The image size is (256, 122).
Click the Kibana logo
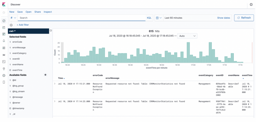[4, 5]
